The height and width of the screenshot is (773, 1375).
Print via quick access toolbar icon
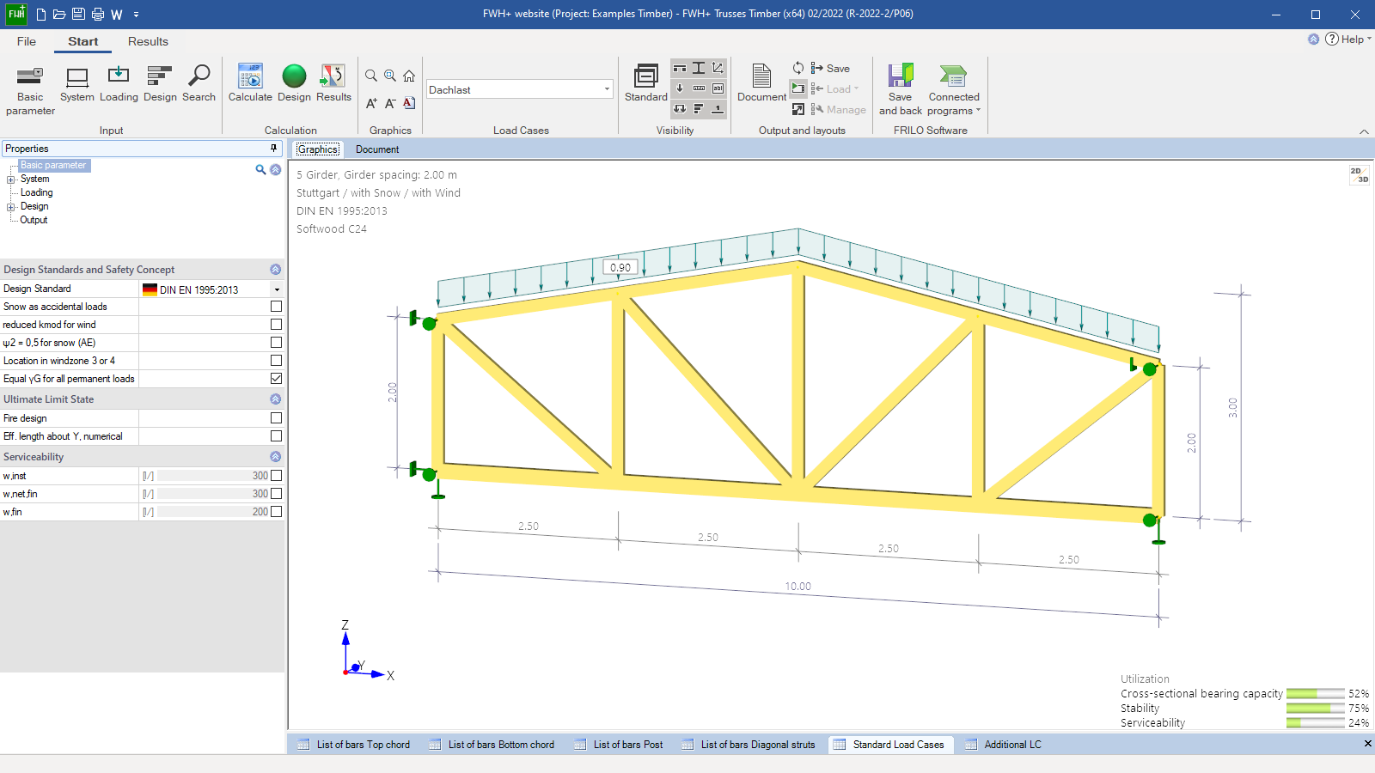point(98,15)
